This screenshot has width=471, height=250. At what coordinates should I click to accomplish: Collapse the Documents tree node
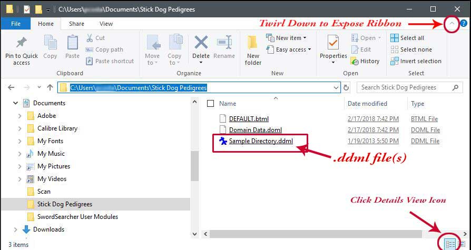pos(15,103)
